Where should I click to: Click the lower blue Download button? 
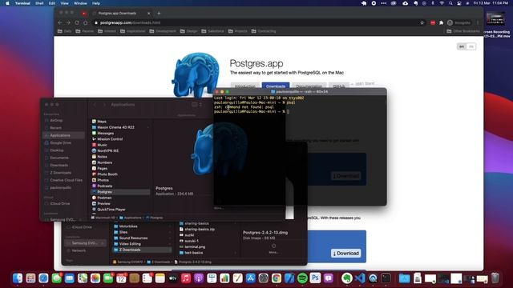click(345, 253)
